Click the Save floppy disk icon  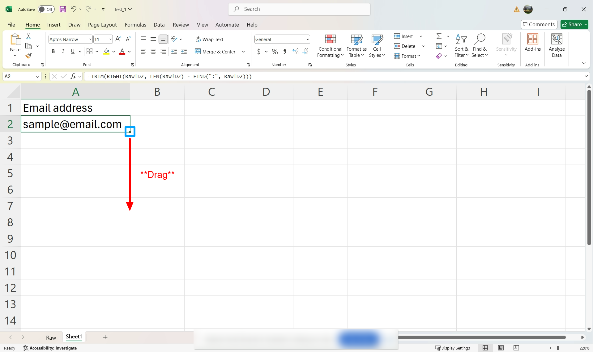click(x=63, y=9)
